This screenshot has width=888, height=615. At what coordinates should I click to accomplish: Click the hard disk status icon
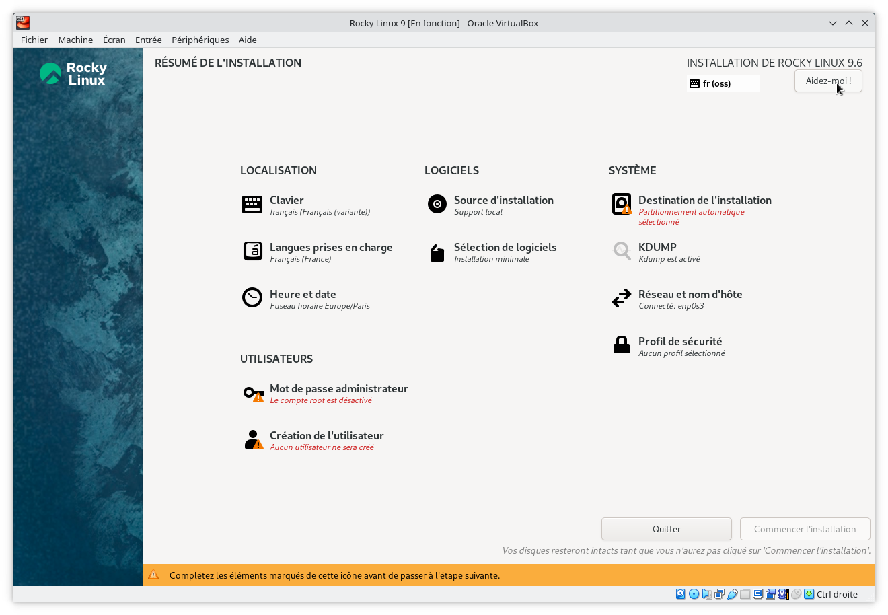pyautogui.click(x=680, y=594)
